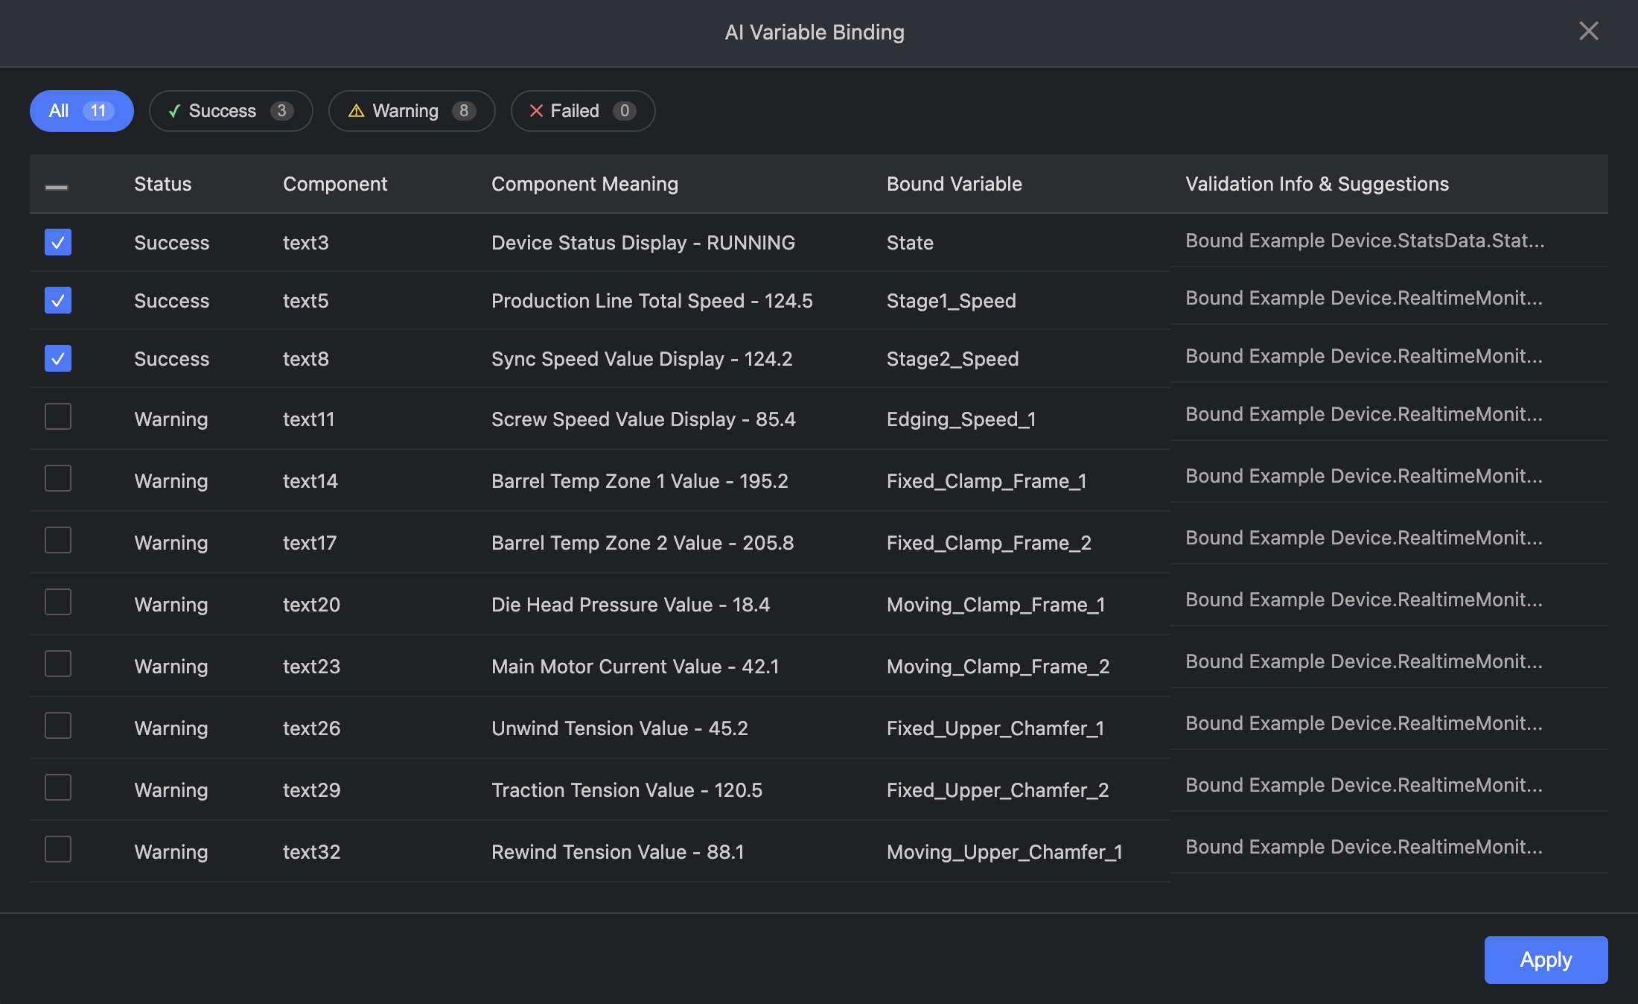Viewport: 1638px width, 1004px height.
Task: Check the text26 row checkbox
Action: [x=58, y=725]
